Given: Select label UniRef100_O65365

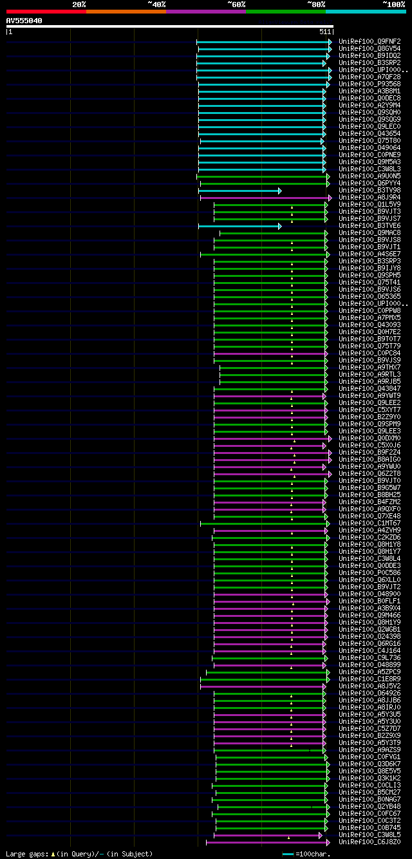Looking at the screenshot, I should coord(370,296).
